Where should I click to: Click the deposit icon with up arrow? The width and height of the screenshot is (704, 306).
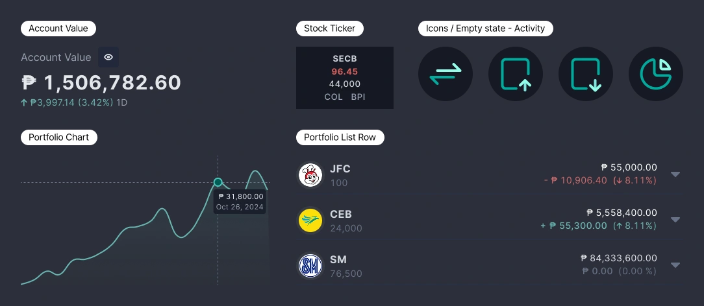tap(516, 74)
